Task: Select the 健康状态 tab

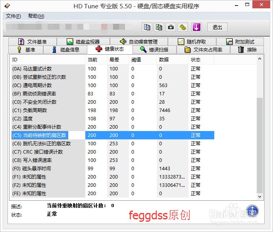Action: point(110,49)
